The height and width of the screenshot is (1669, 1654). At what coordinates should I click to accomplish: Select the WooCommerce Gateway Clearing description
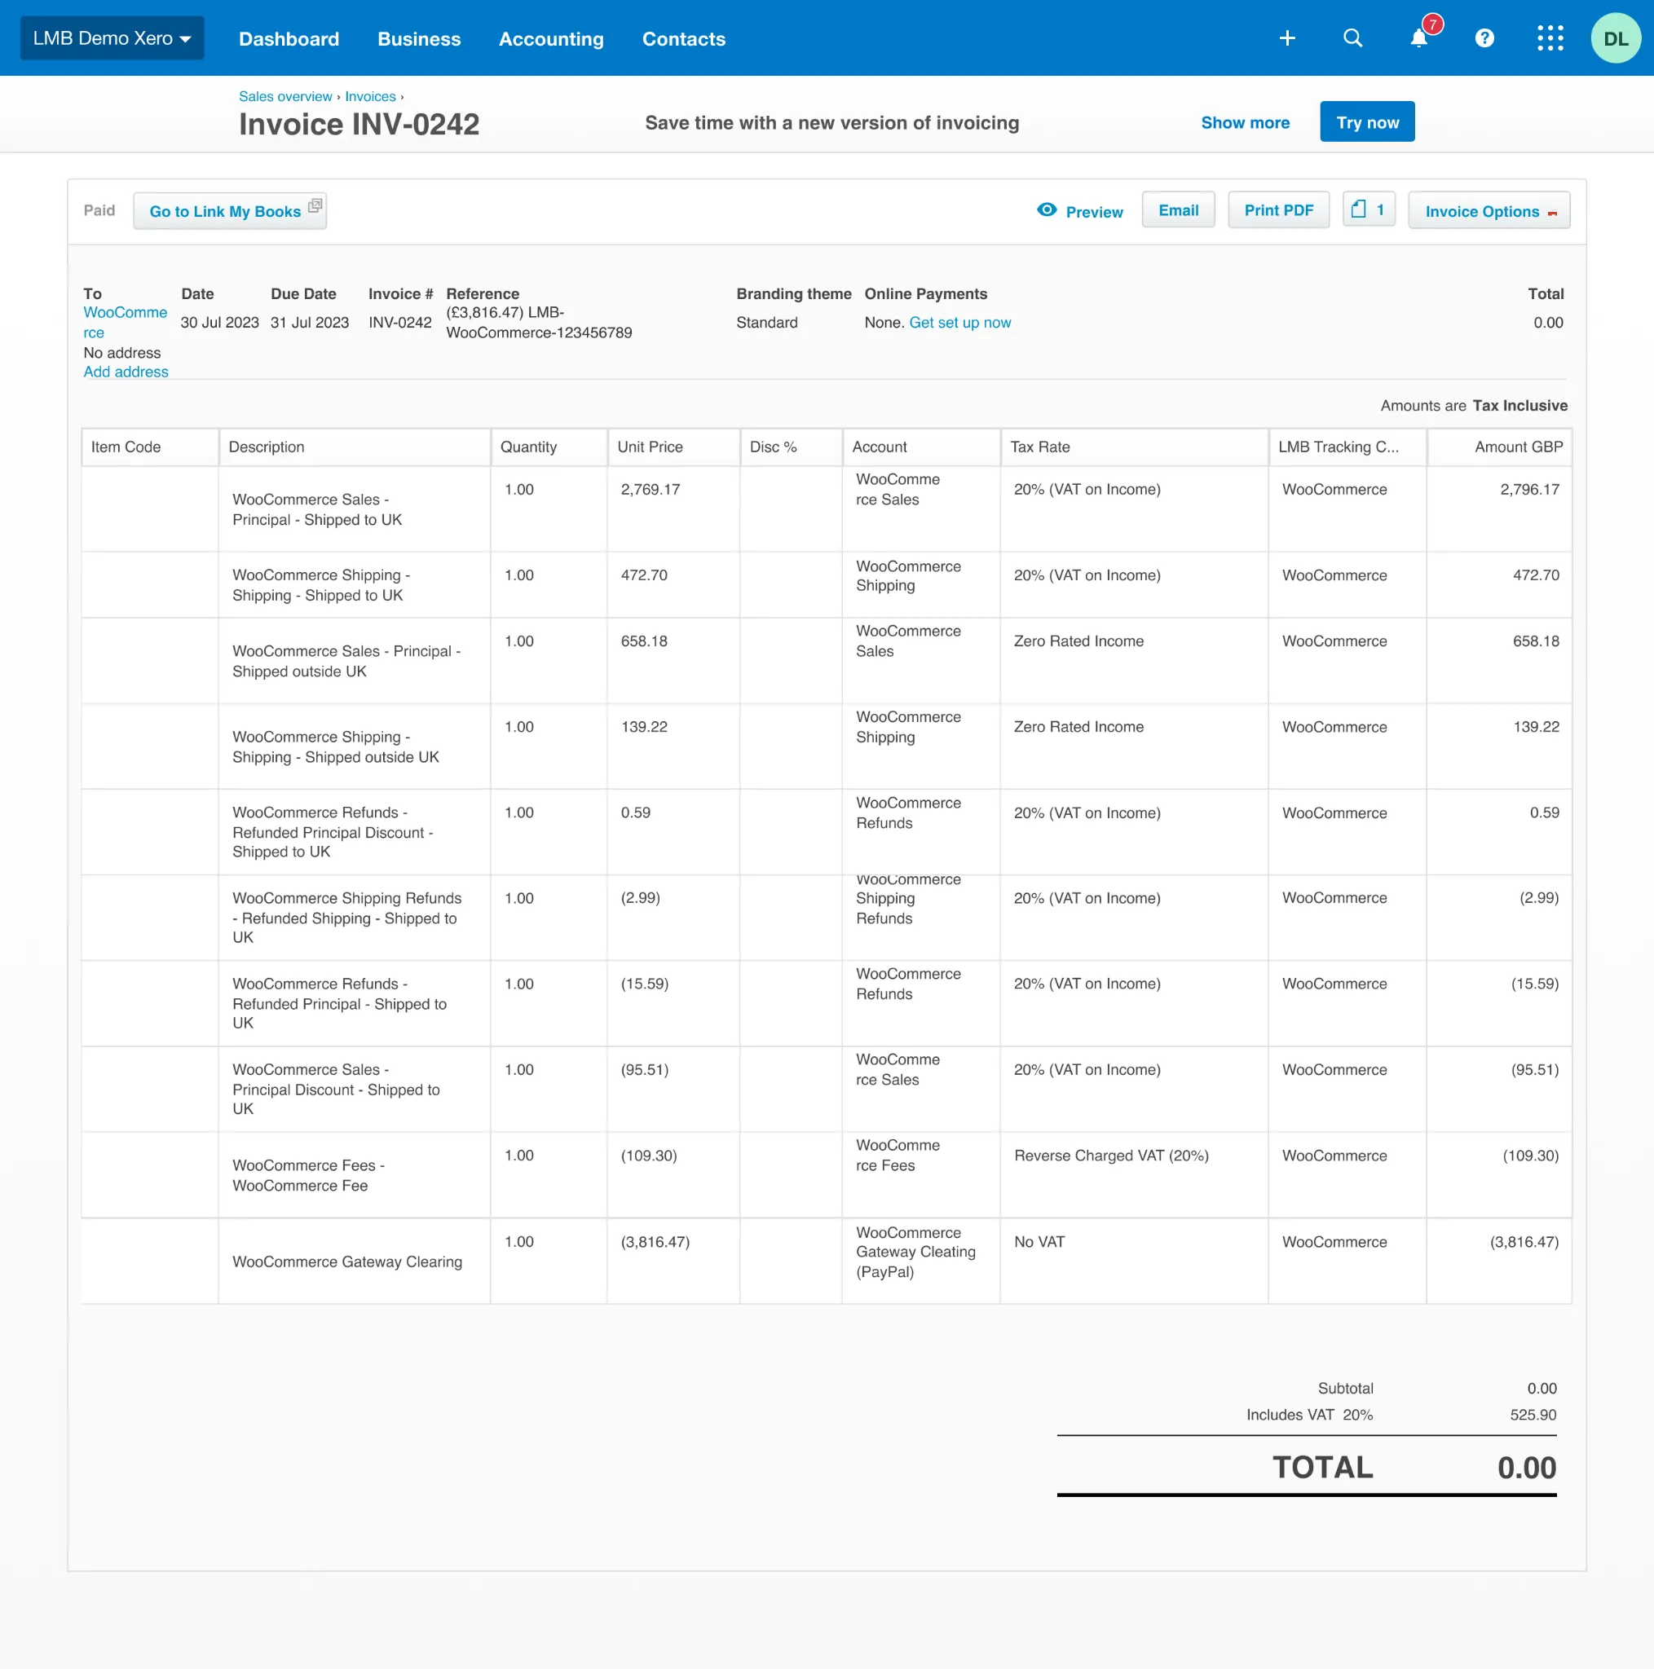[x=355, y=1262]
